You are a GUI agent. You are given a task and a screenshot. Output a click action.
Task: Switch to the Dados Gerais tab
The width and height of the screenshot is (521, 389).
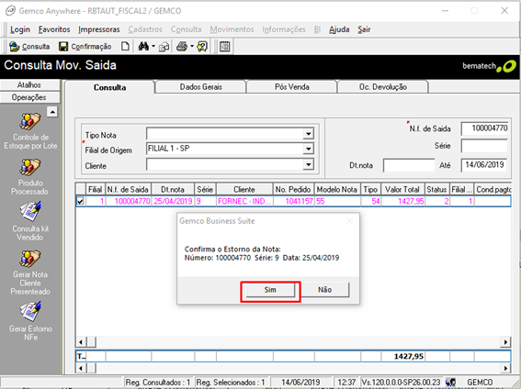(200, 87)
